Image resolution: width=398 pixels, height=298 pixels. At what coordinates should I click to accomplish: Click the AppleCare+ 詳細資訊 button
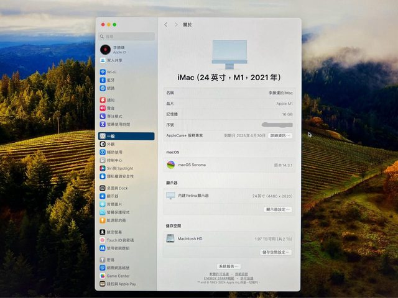pyautogui.click(x=280, y=135)
